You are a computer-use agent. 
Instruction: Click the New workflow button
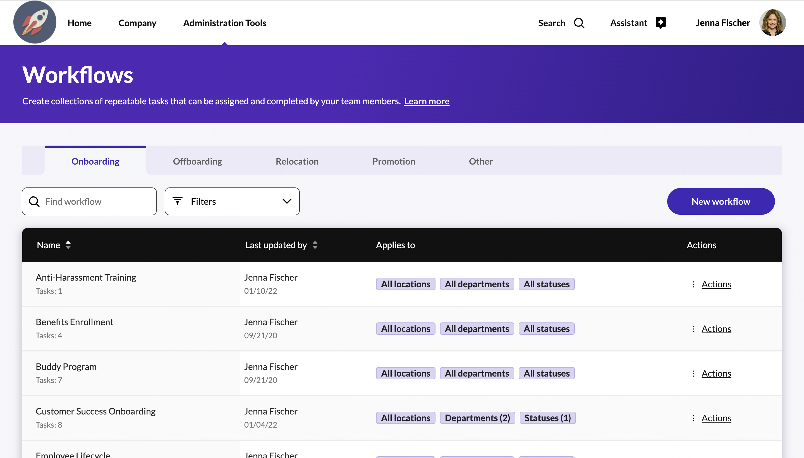click(721, 201)
